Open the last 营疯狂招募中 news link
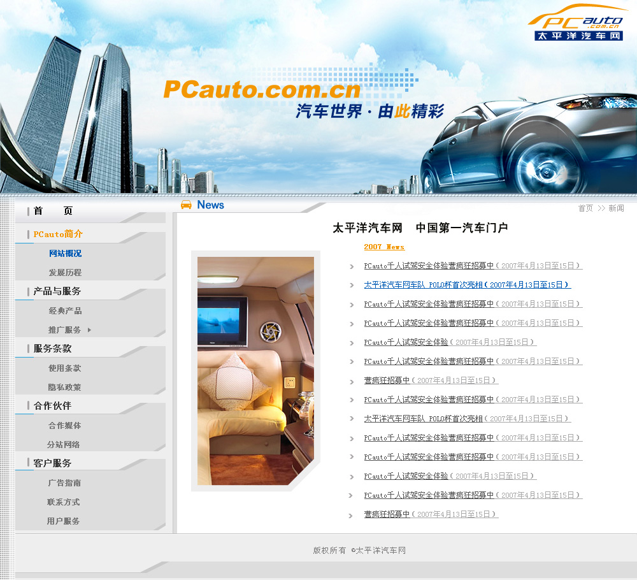Viewport: 637px width, 580px height. click(431, 514)
